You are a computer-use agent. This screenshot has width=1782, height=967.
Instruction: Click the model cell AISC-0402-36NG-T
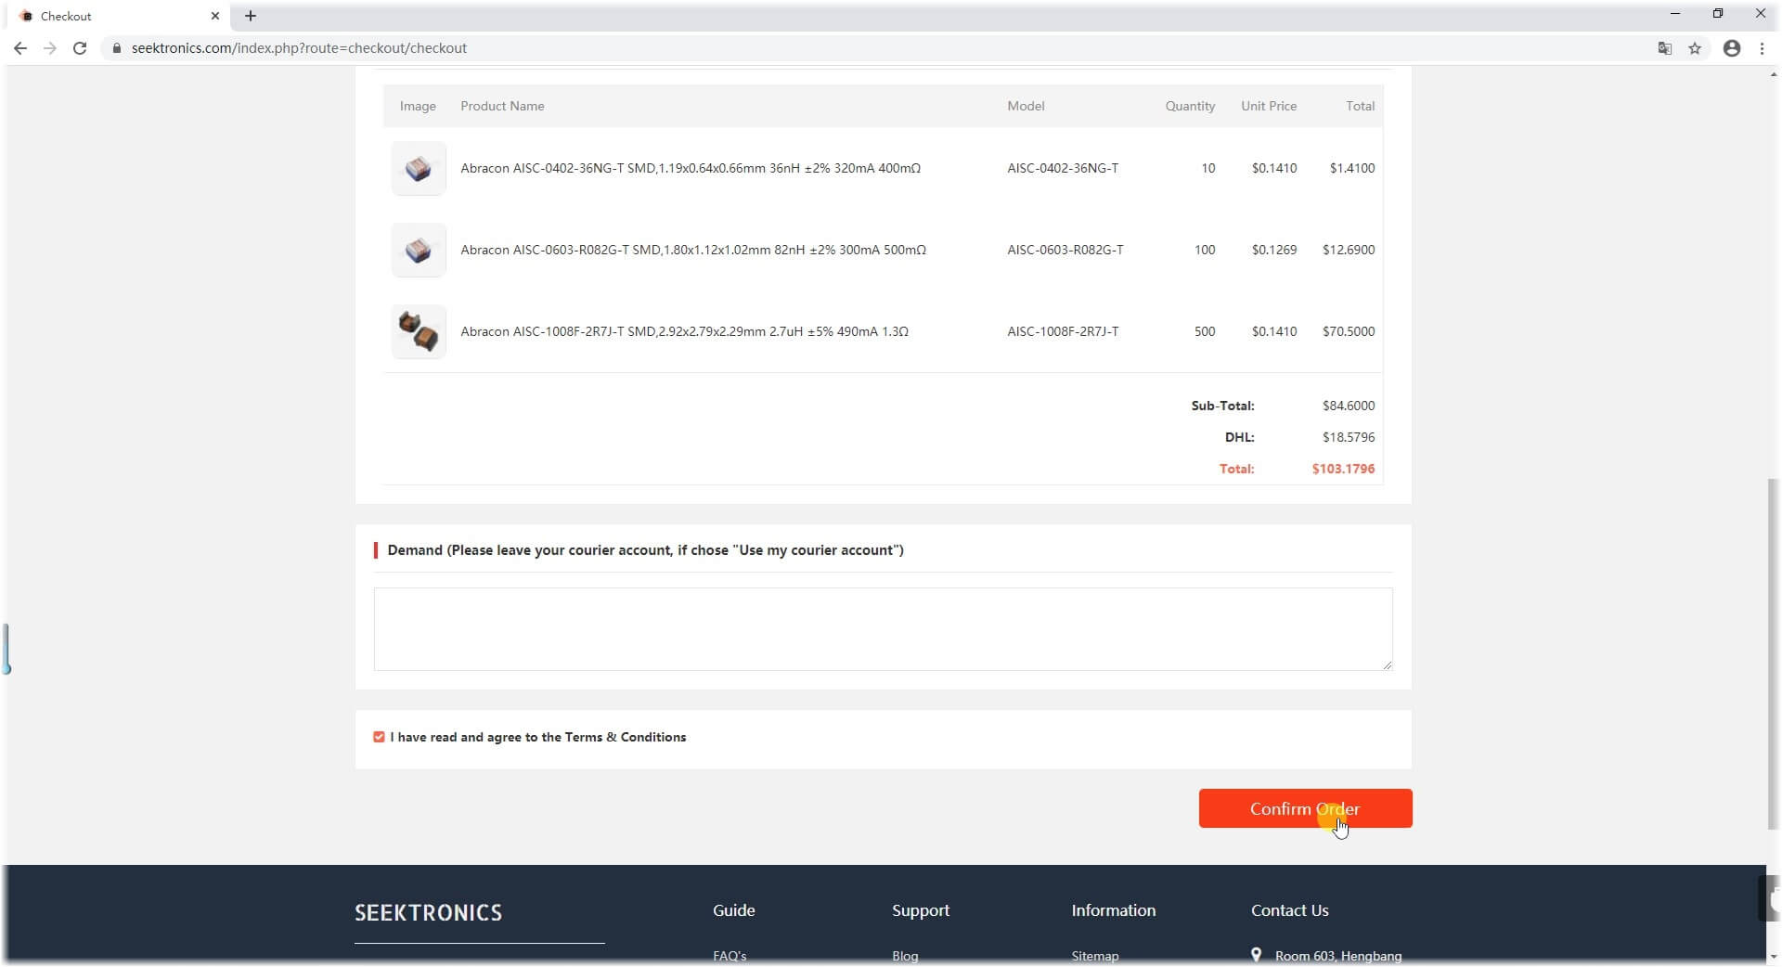click(x=1063, y=168)
